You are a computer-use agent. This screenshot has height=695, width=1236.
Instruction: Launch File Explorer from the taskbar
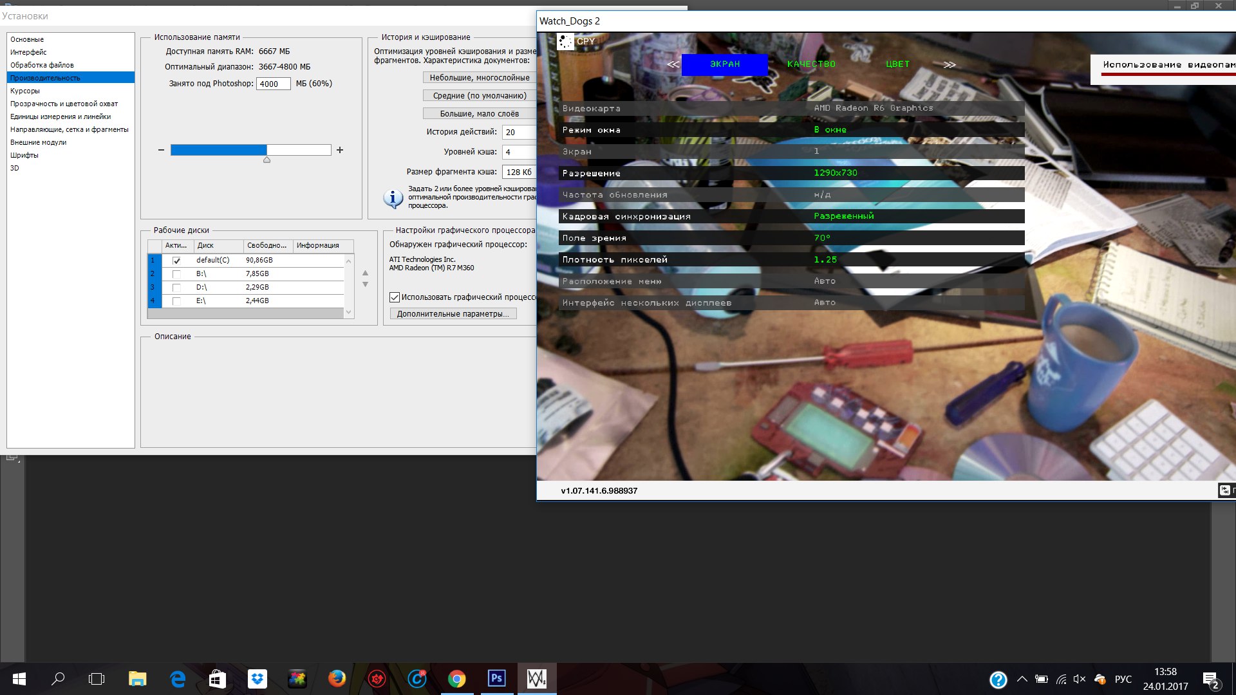[x=137, y=679]
